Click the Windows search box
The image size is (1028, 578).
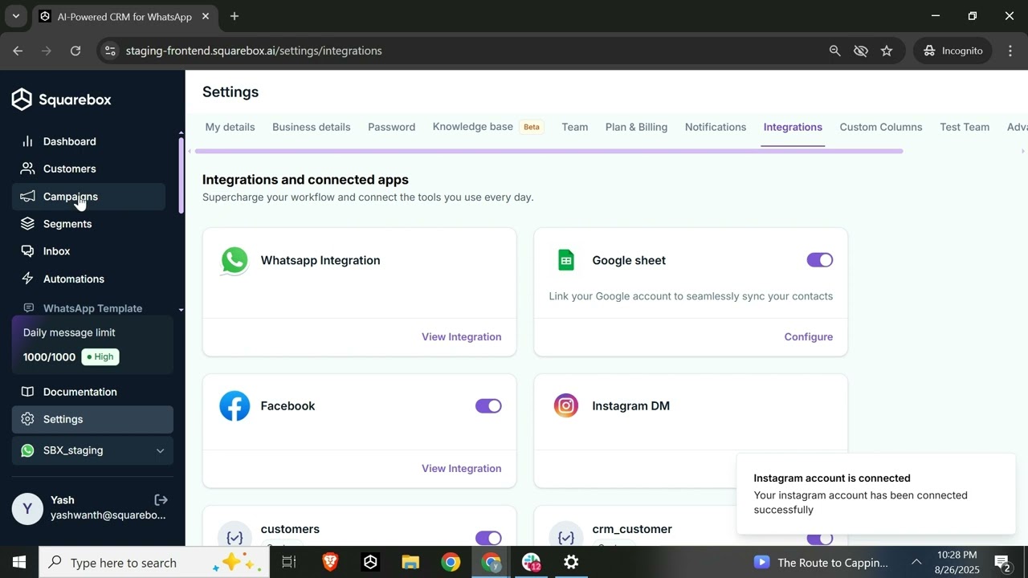point(153,563)
